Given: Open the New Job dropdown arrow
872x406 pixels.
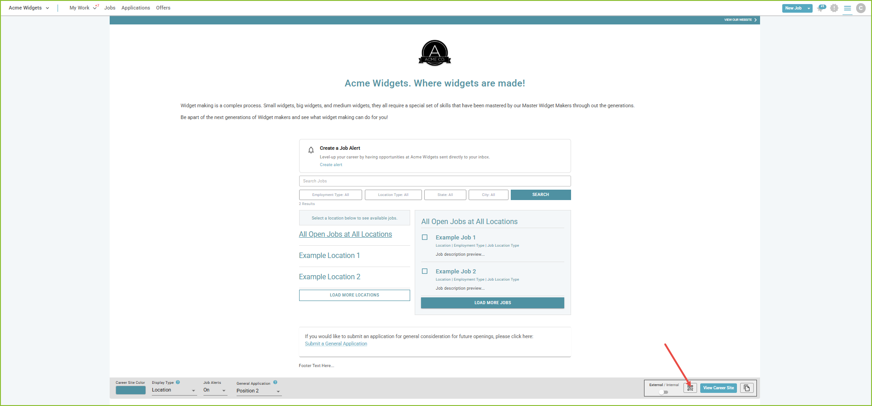Looking at the screenshot, I should (809, 8).
